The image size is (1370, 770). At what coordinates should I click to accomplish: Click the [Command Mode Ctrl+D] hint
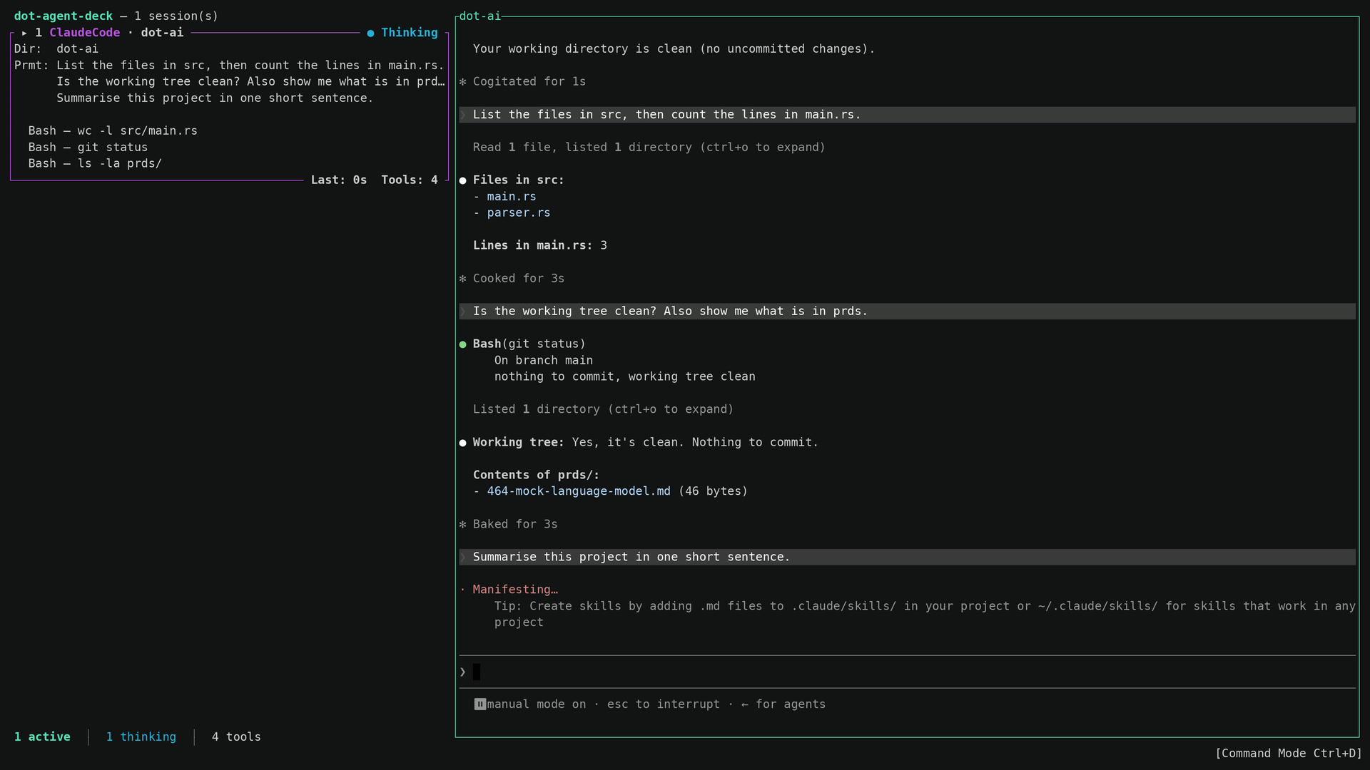1289,754
